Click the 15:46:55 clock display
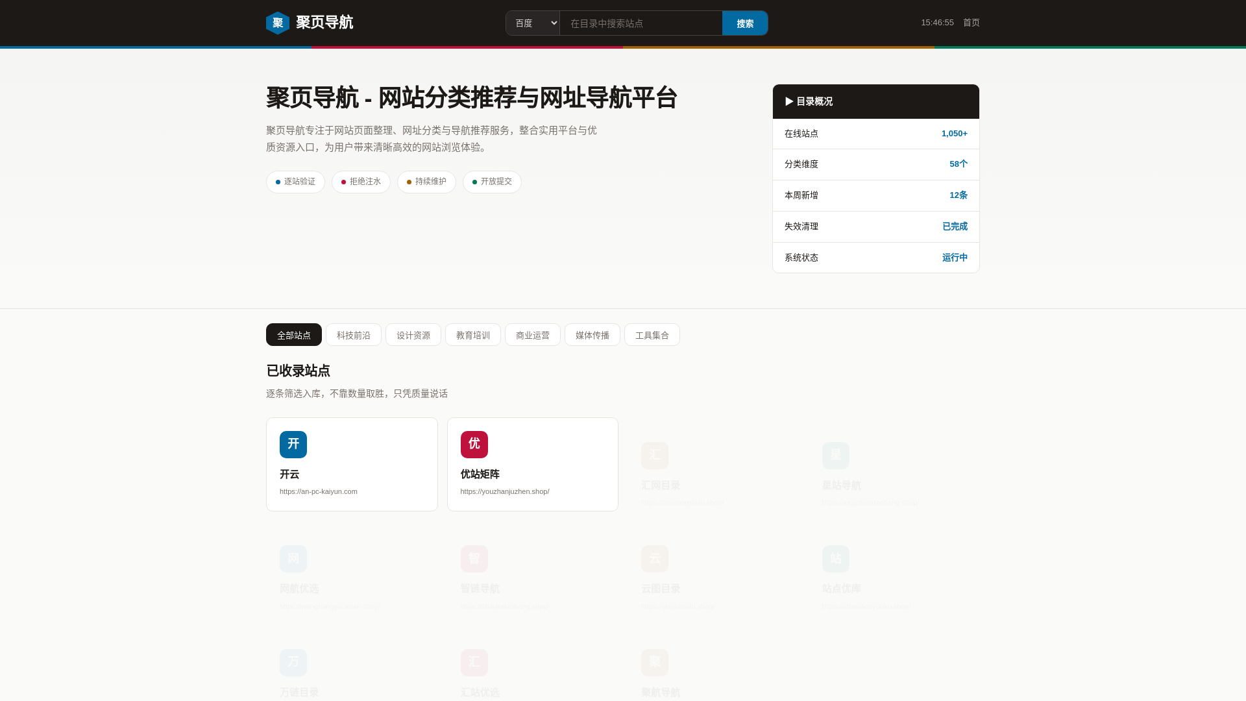 [937, 23]
